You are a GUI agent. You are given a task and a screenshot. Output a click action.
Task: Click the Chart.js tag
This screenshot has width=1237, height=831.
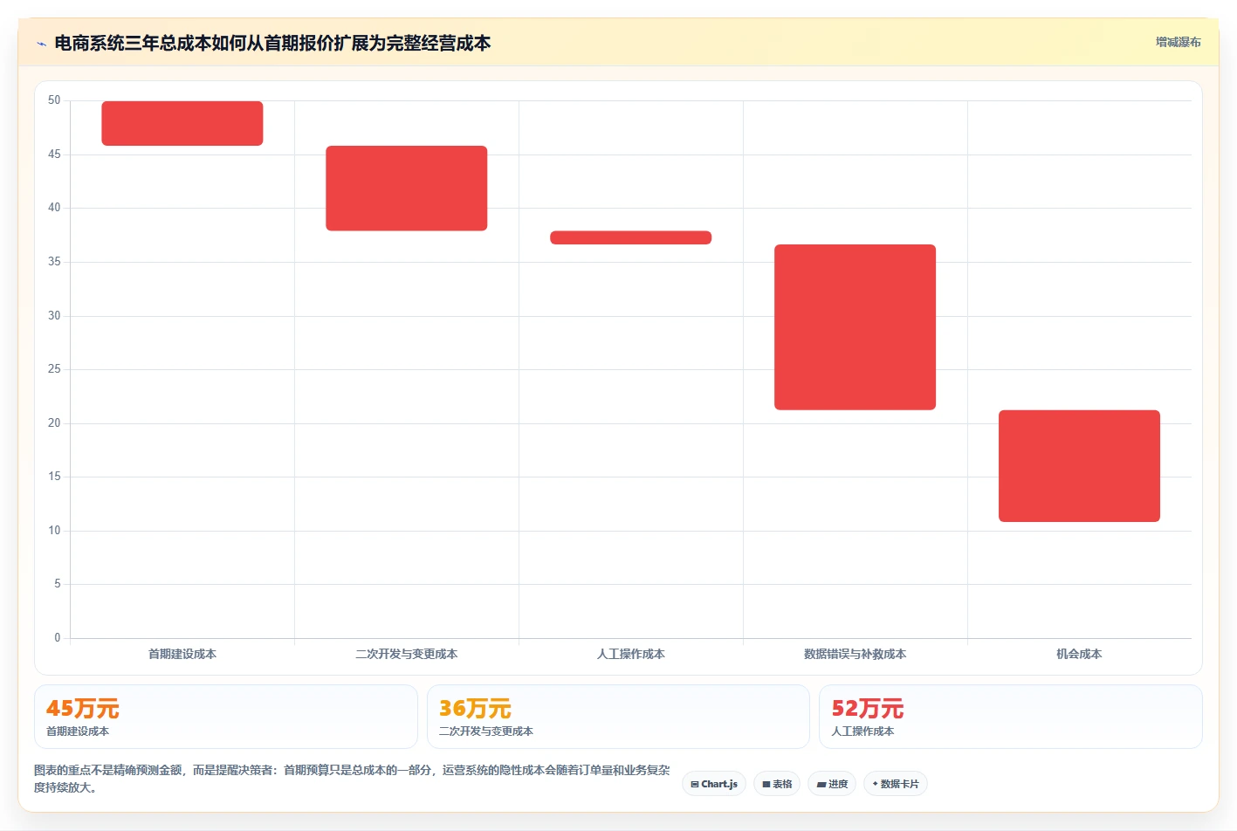coord(714,784)
